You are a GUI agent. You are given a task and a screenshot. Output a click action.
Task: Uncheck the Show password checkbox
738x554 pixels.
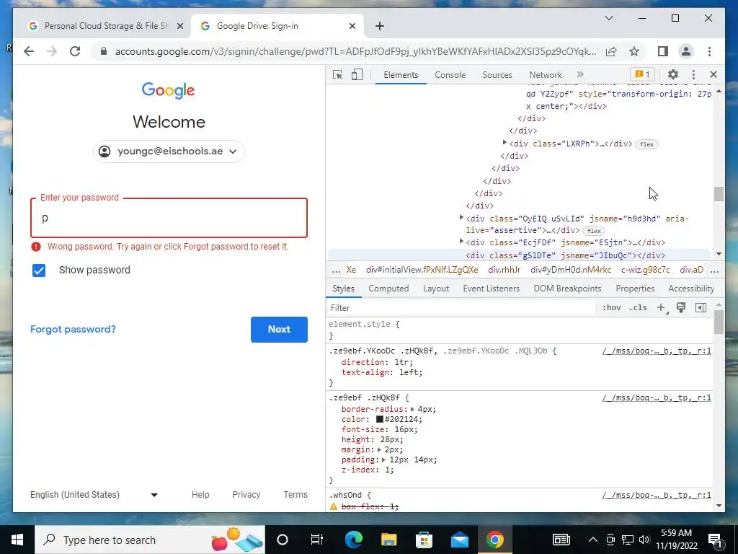[39, 271]
